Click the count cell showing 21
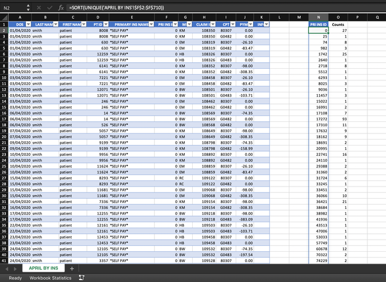 tap(338, 202)
